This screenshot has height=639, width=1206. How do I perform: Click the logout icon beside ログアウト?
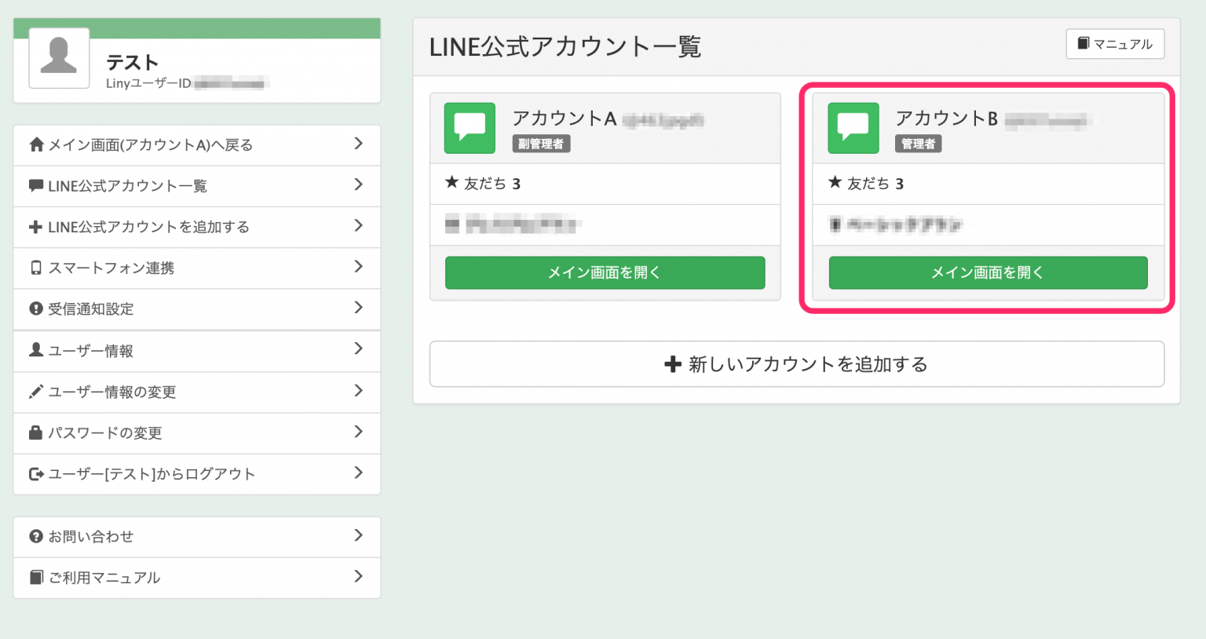click(x=36, y=473)
